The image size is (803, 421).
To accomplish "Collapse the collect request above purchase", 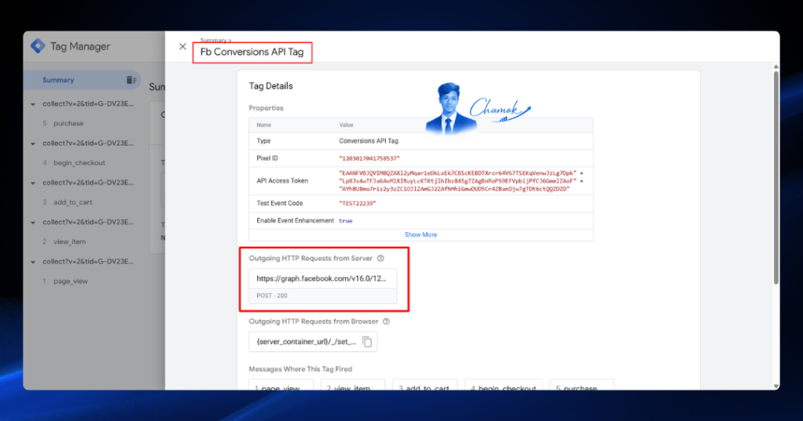I will pyautogui.click(x=33, y=104).
